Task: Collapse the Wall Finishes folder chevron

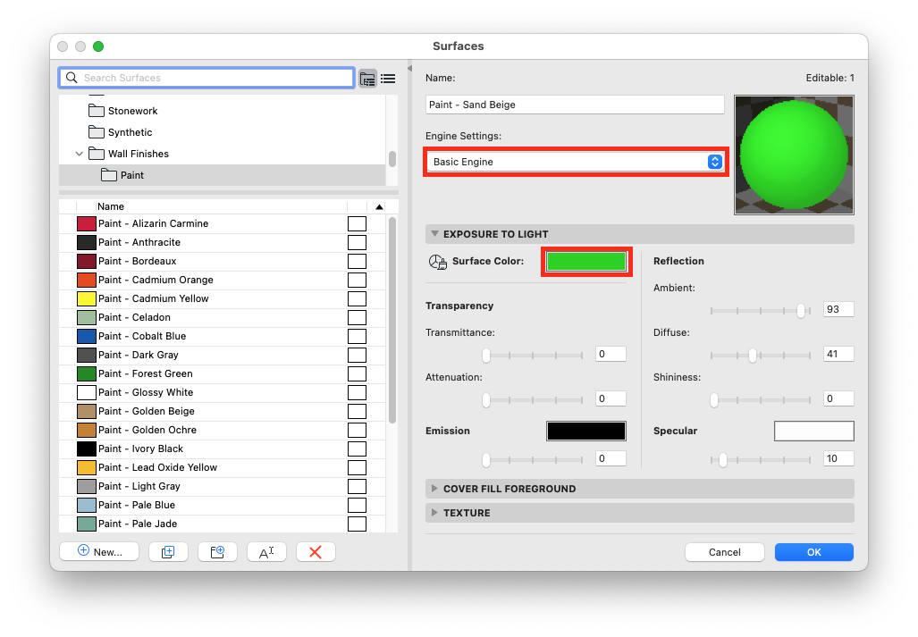Action: (x=79, y=154)
